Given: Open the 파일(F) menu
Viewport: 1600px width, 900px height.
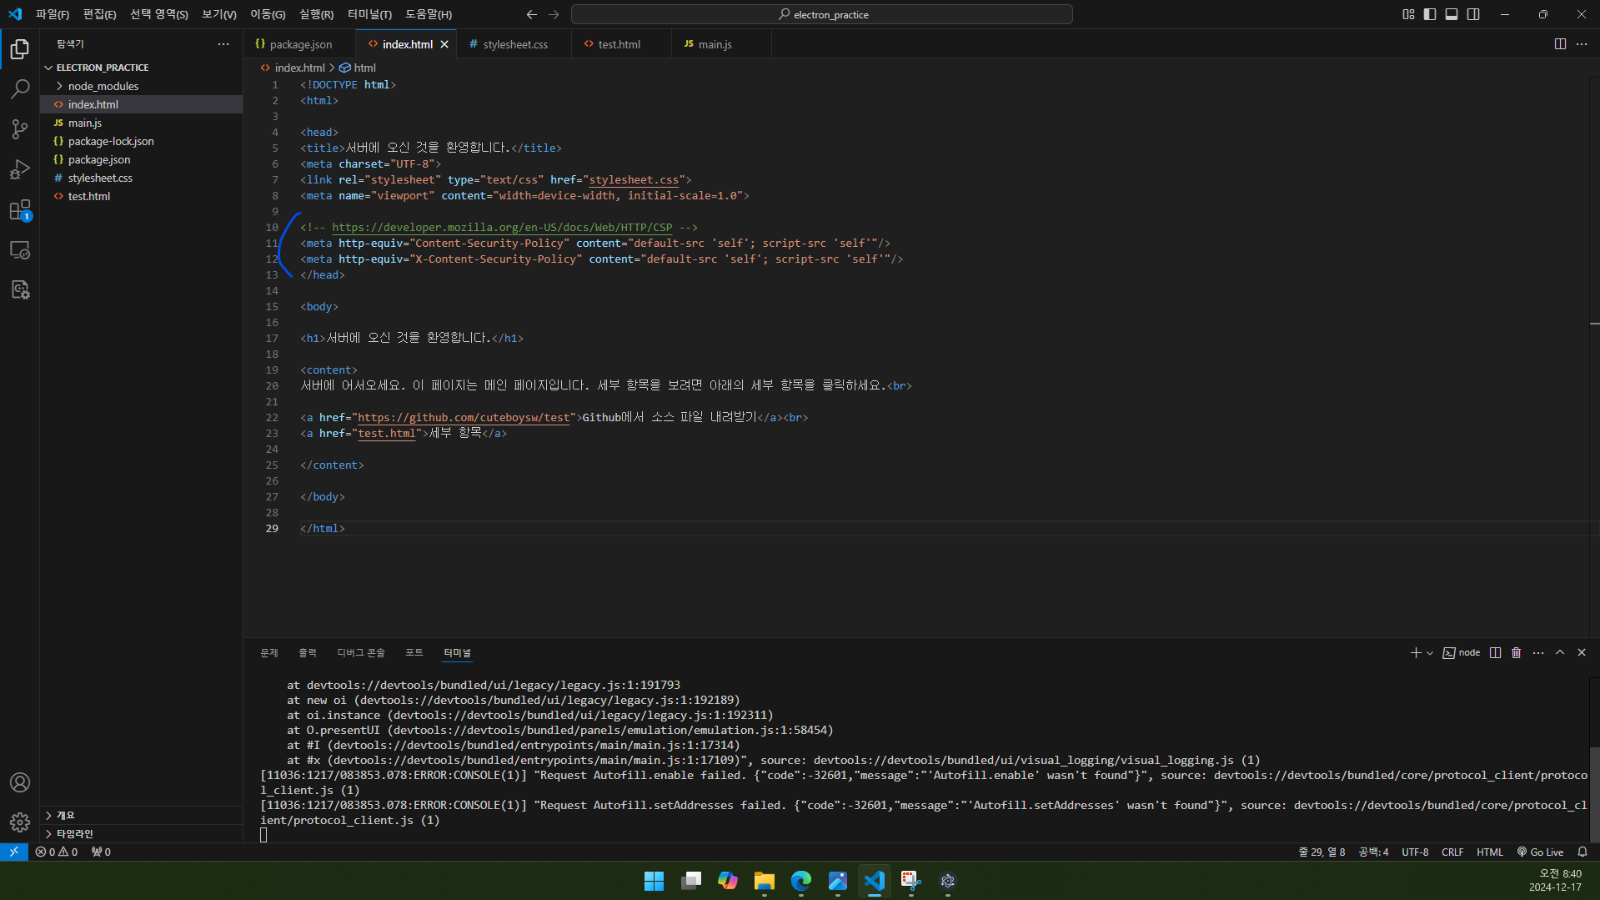Looking at the screenshot, I should (x=52, y=14).
